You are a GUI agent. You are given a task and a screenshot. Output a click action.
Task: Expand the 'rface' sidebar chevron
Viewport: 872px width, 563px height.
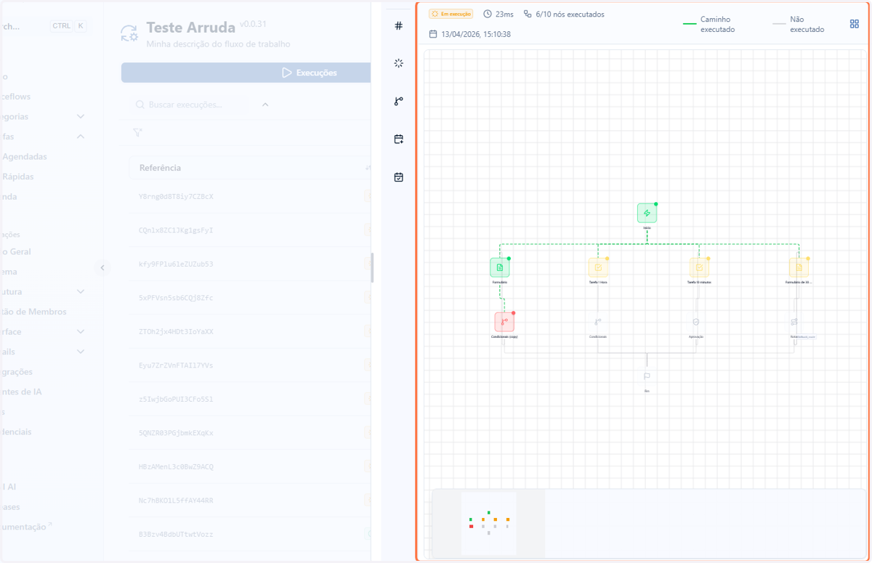81,331
